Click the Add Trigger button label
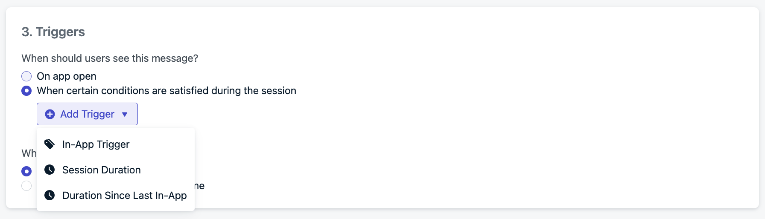765x219 pixels. [x=87, y=114]
